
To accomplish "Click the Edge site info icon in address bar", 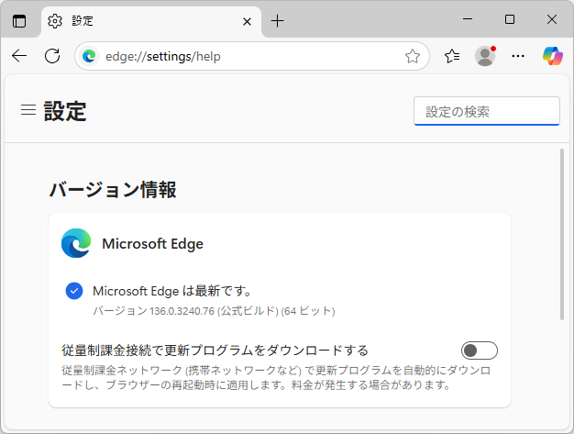I will point(89,56).
